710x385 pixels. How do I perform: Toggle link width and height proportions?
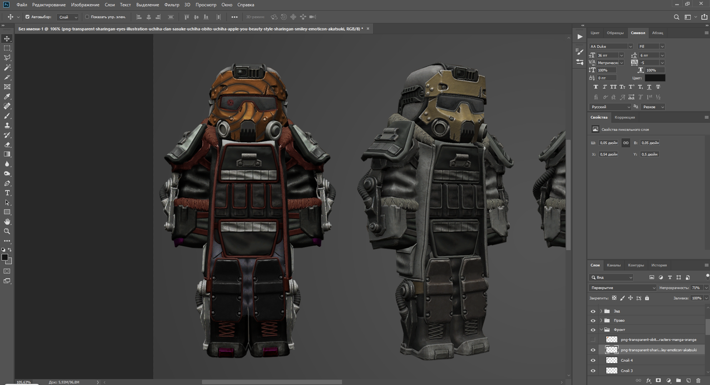pyautogui.click(x=626, y=143)
